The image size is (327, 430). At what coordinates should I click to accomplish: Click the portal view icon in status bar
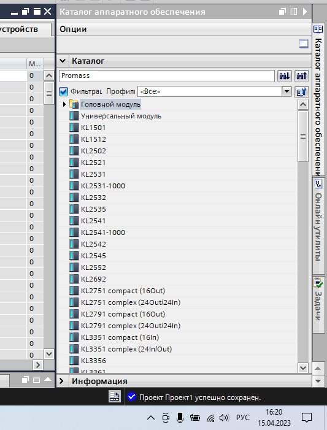[114, 396]
